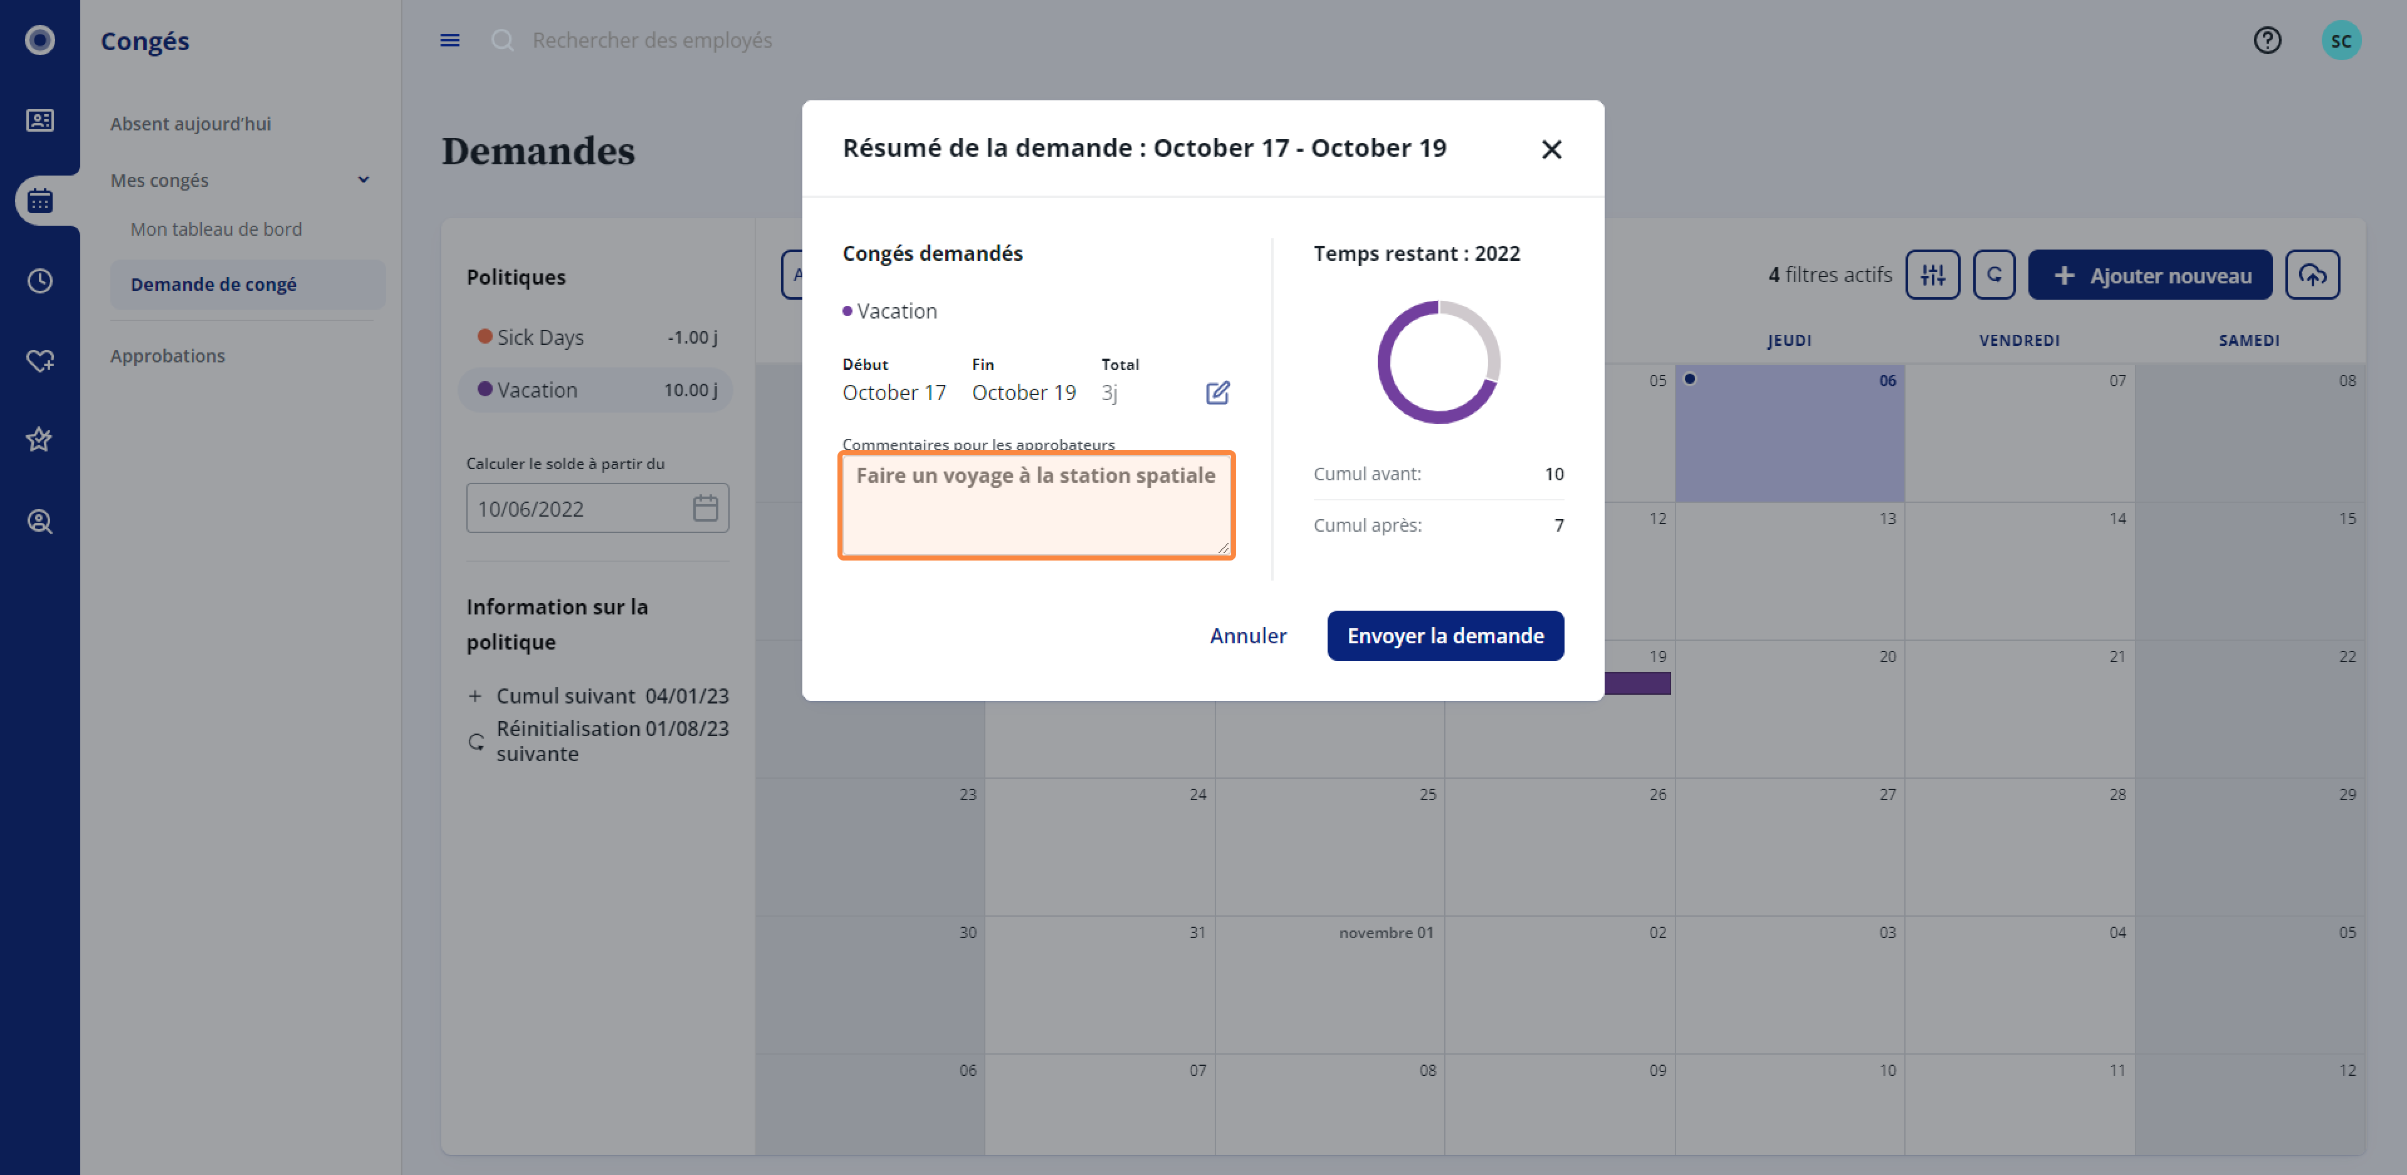Click the Rechercher des employés search field
Image resolution: width=2407 pixels, height=1175 pixels.
coord(651,40)
